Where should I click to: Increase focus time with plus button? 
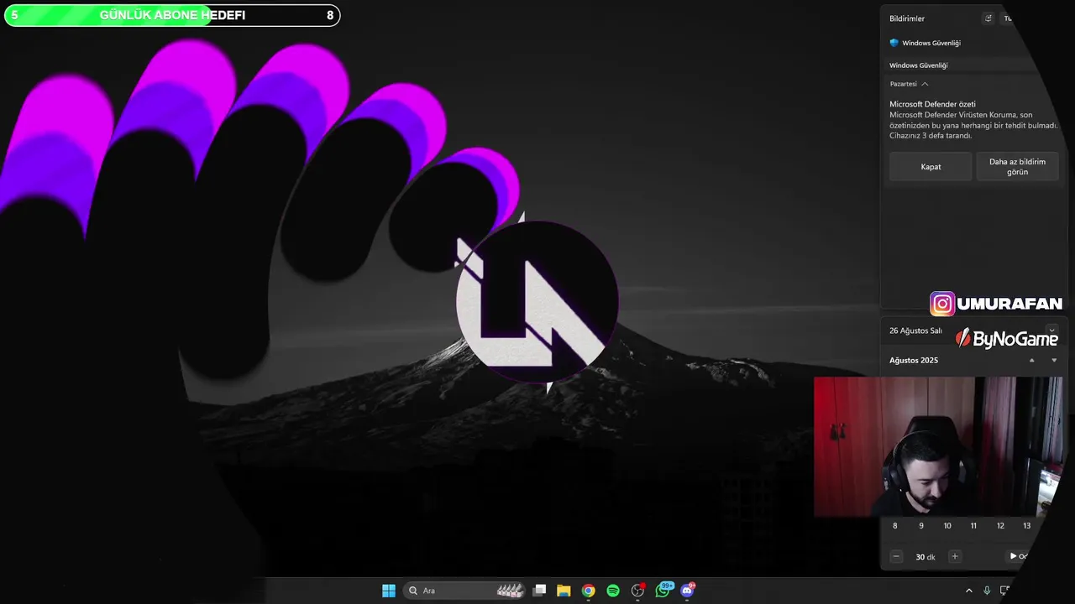954,556
